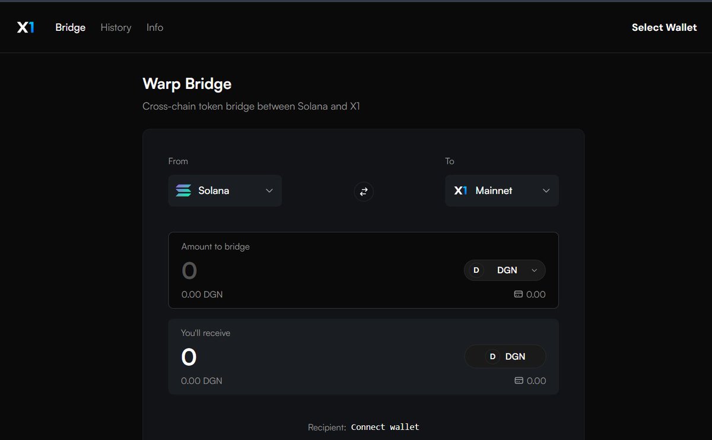Viewport: 712px width, 440px height.
Task: Click the chevron next to DGN in Amount to bridge
Action: click(534, 270)
